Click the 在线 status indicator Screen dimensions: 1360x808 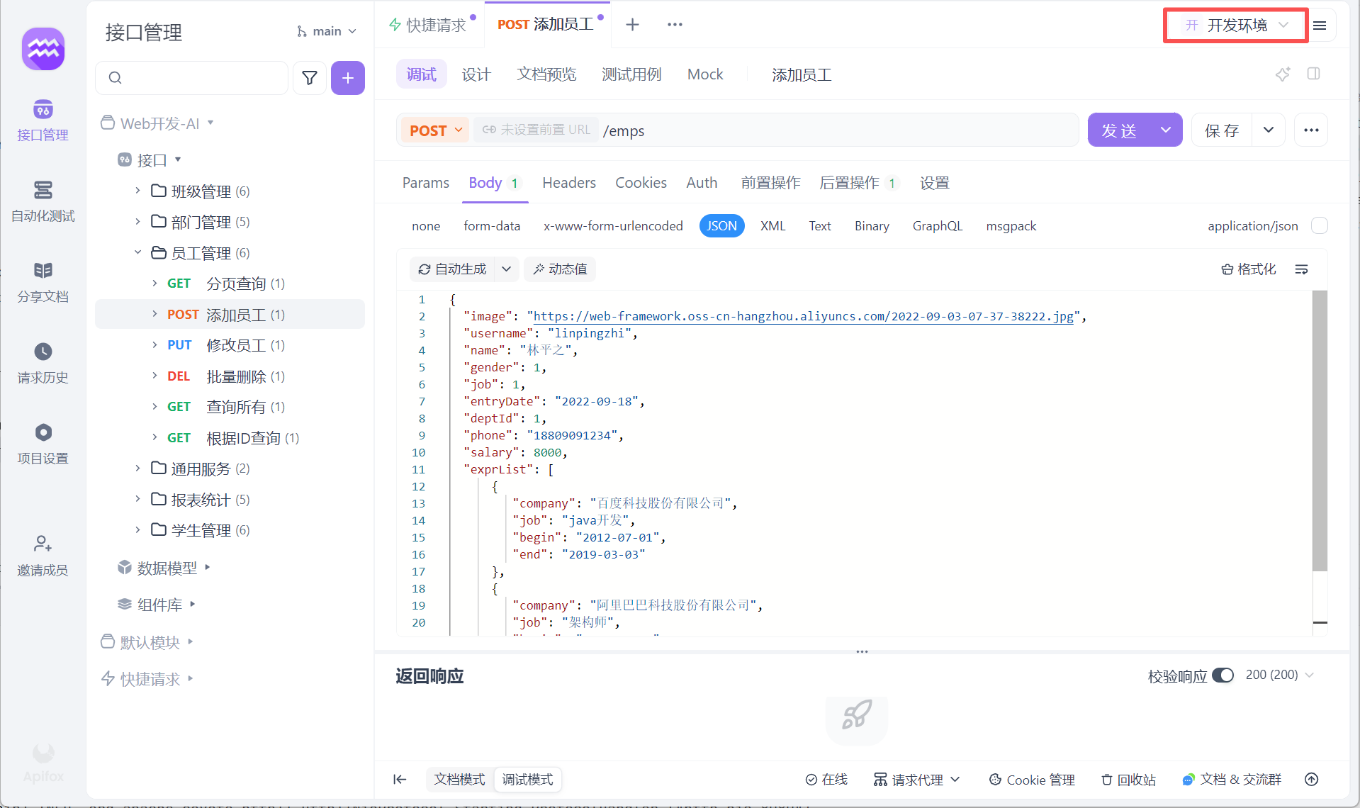[826, 780]
